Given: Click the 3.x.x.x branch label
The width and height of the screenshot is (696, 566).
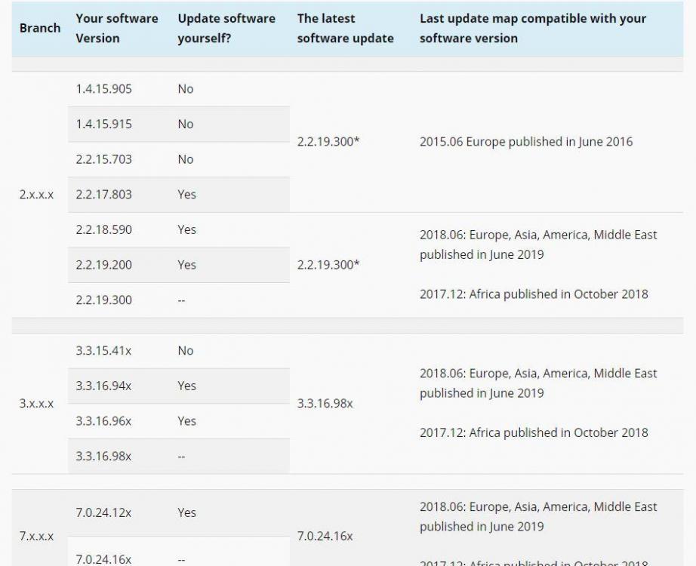Looking at the screenshot, I should click(36, 404).
